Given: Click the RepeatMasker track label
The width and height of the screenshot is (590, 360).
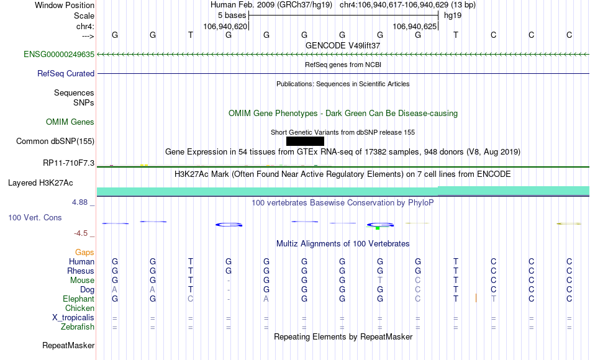Looking at the screenshot, I should pos(68,345).
